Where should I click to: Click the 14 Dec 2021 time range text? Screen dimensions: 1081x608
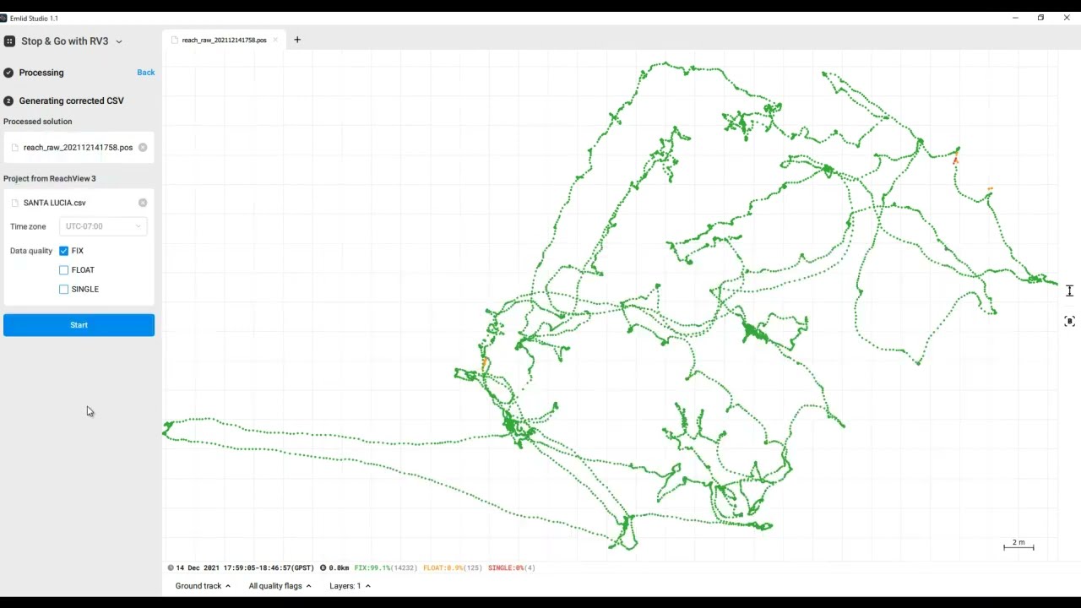coord(245,568)
